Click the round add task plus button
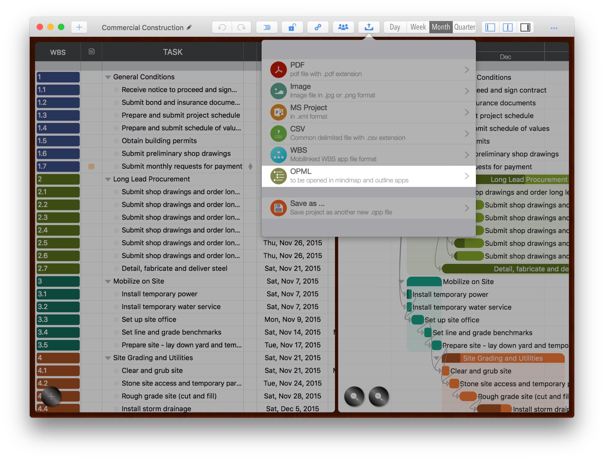 51,396
